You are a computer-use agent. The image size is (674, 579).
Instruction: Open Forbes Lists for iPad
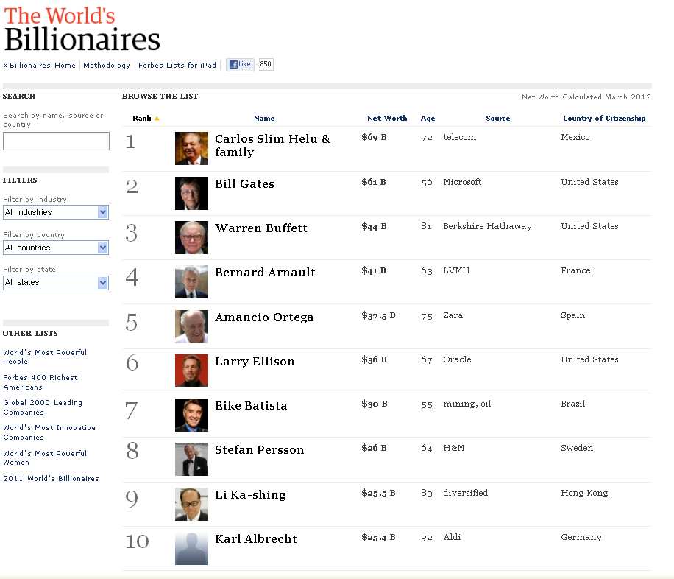click(x=177, y=65)
